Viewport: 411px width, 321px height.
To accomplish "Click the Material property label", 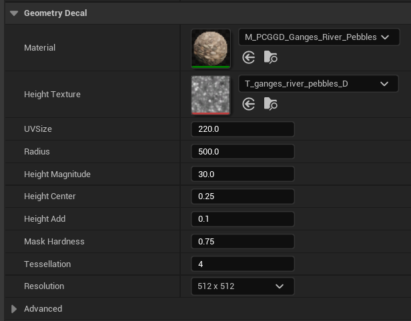I will tap(39, 48).
